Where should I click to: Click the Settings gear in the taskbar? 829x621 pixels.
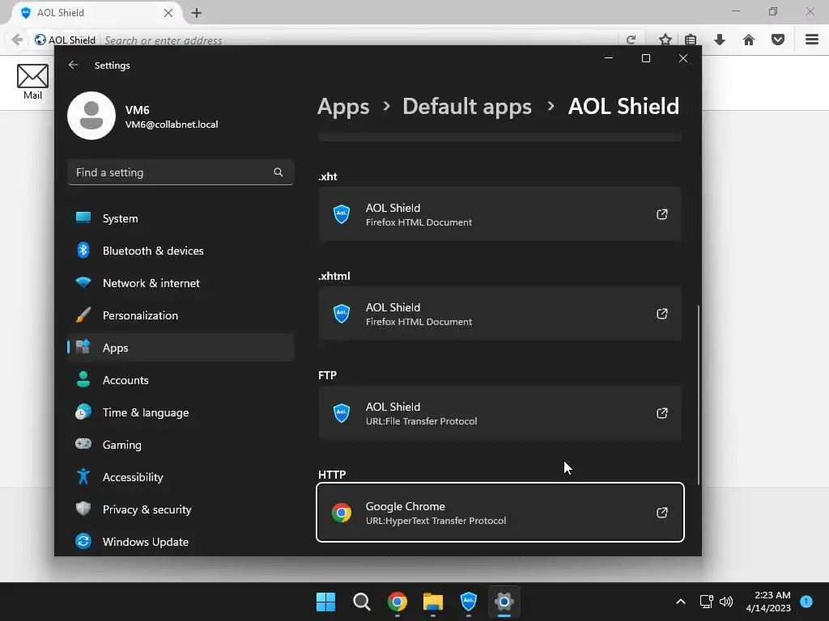click(504, 602)
